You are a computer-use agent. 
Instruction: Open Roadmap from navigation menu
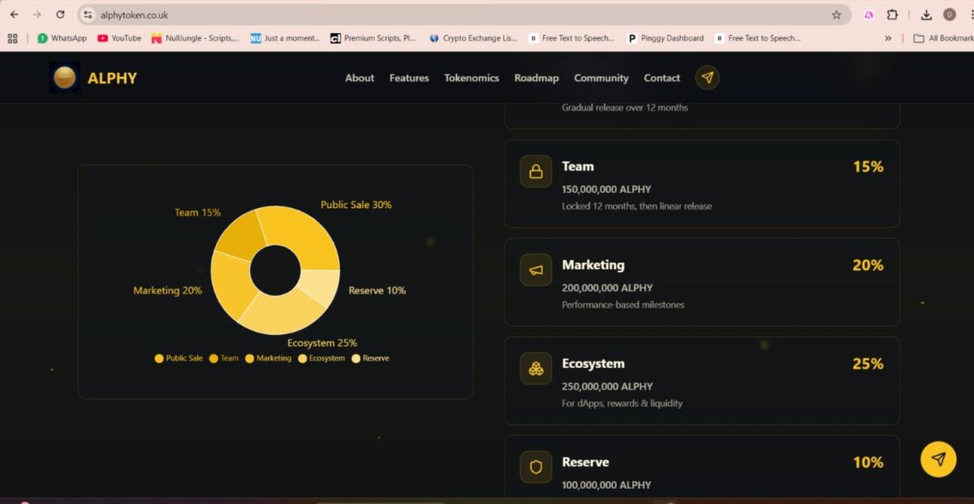[536, 78]
